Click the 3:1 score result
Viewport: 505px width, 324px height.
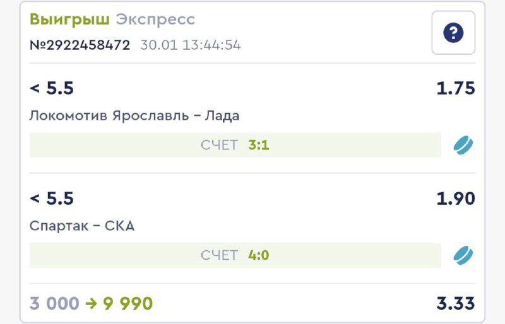(259, 146)
